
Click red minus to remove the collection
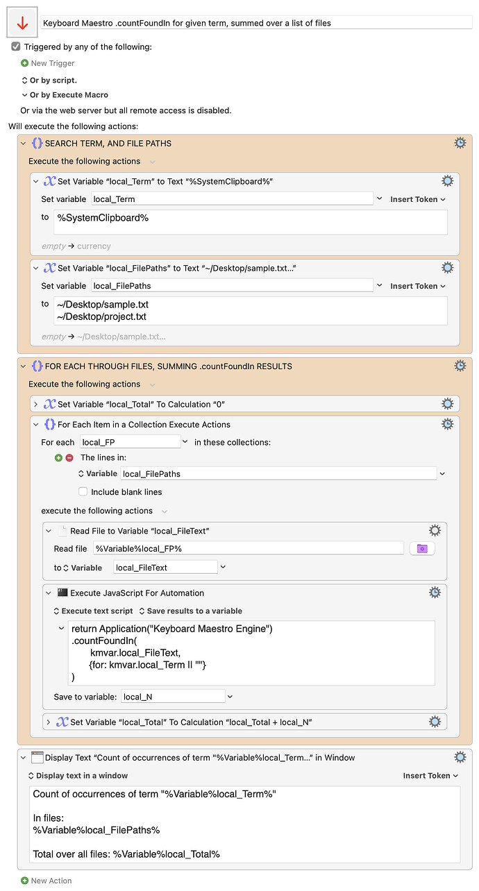tap(69, 458)
